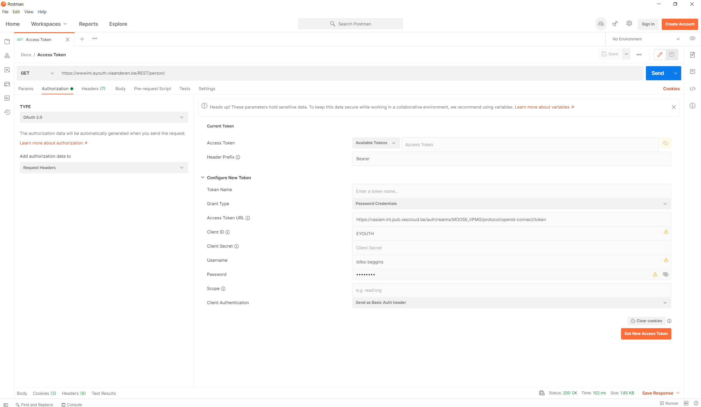The image size is (701, 407).
Task: Switch to the Pre-request Script tab
Action: (x=152, y=89)
